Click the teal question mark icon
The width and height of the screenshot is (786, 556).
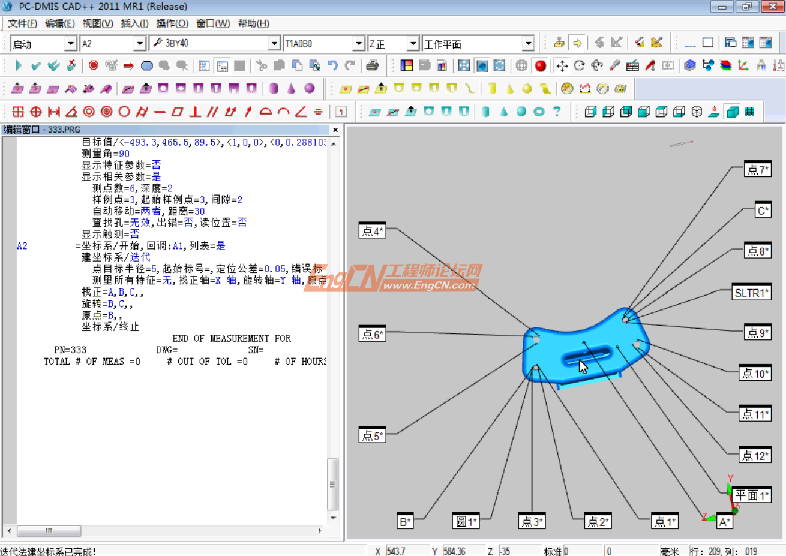tap(557, 112)
